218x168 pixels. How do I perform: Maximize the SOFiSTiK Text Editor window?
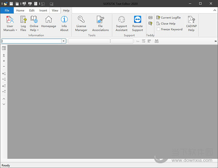200,4
